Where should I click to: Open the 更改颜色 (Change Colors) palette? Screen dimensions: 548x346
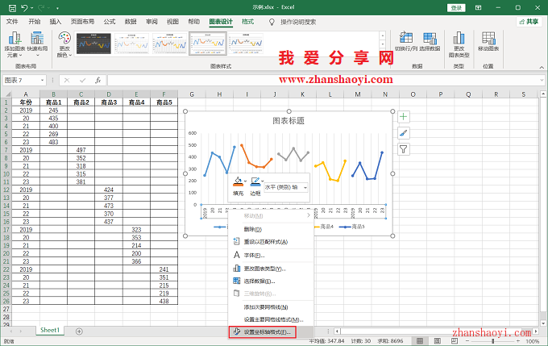pos(64,44)
